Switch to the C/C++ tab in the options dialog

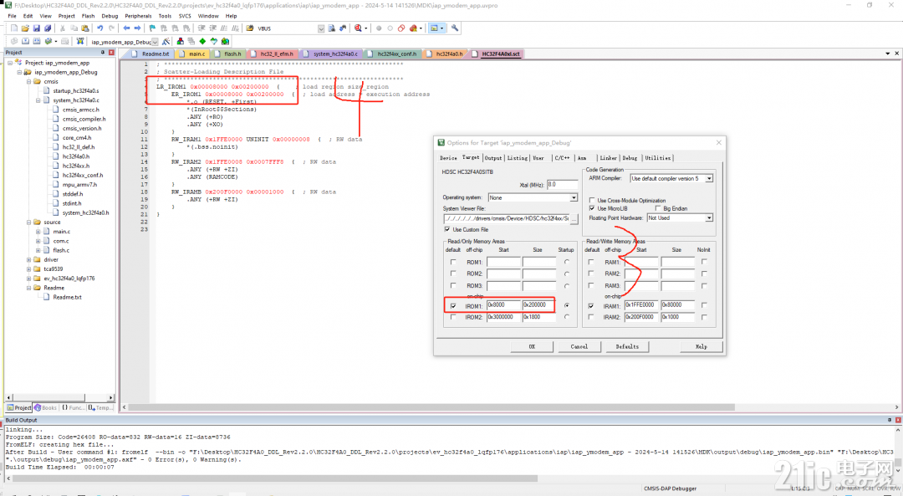[562, 158]
